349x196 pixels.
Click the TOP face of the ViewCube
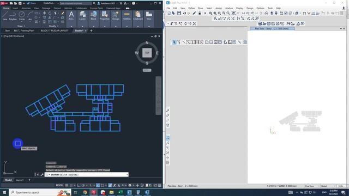pyautogui.click(x=147, y=53)
